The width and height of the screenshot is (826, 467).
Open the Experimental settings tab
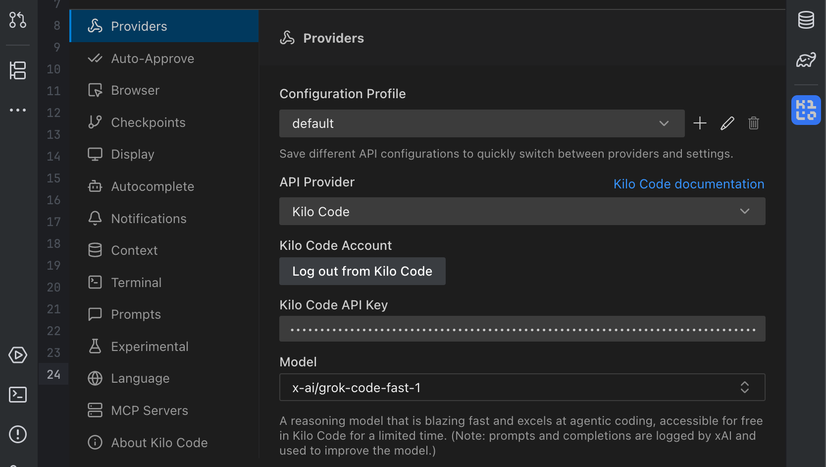click(164, 347)
